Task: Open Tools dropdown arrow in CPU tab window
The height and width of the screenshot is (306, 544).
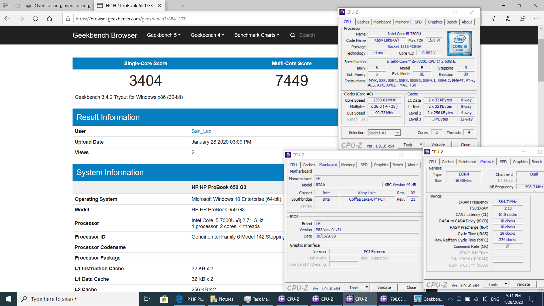Action: [x=421, y=144]
